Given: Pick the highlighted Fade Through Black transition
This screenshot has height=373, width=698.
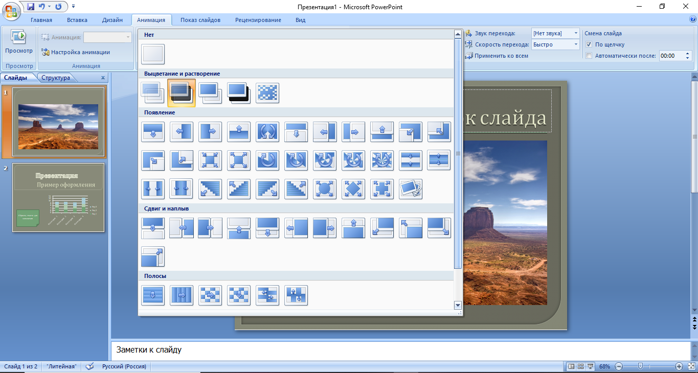Looking at the screenshot, I should coord(182,93).
